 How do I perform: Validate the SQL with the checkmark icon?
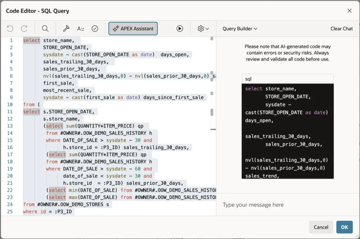pyautogui.click(x=95, y=28)
